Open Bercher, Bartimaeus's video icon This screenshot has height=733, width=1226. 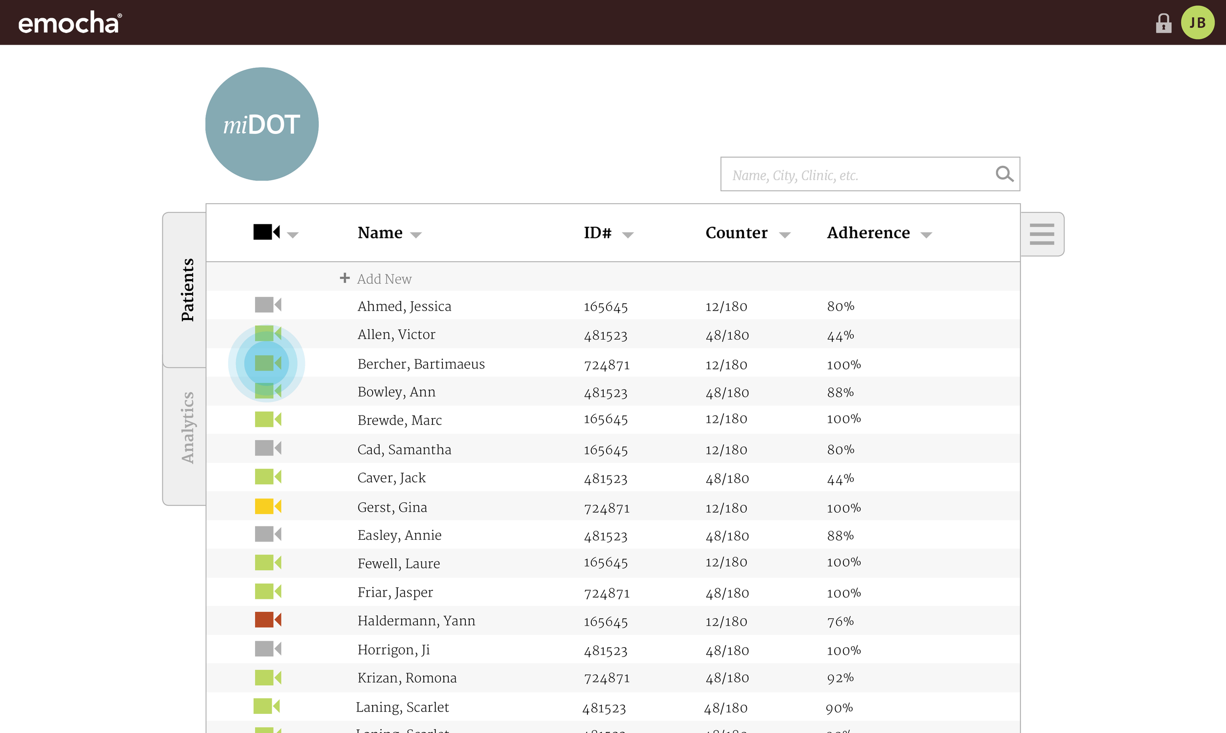coord(268,363)
